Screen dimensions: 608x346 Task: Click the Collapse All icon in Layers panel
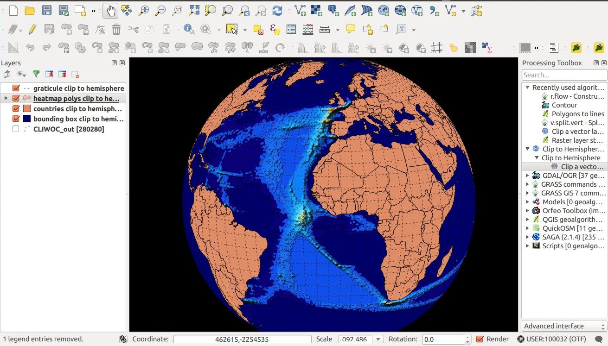click(x=62, y=74)
